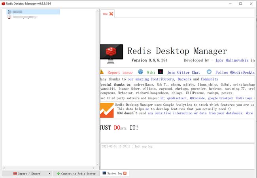Click the second connection's red server icon
The image size is (257, 178).
[x=9, y=17]
